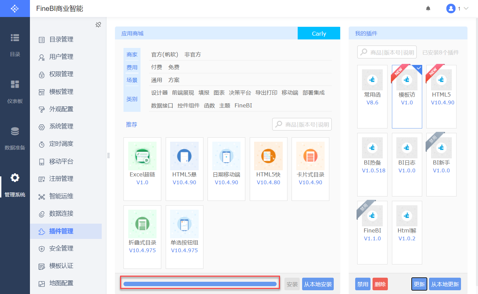
Task: Open 系统管理 menu item
Action: click(66, 126)
